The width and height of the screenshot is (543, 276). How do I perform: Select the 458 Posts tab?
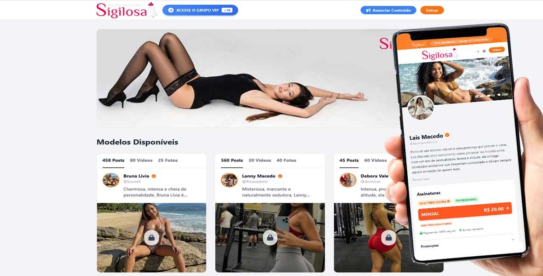click(x=113, y=161)
